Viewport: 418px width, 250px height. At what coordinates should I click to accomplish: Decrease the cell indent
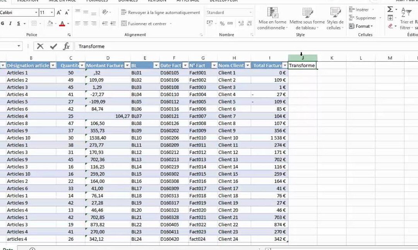tap(105, 24)
